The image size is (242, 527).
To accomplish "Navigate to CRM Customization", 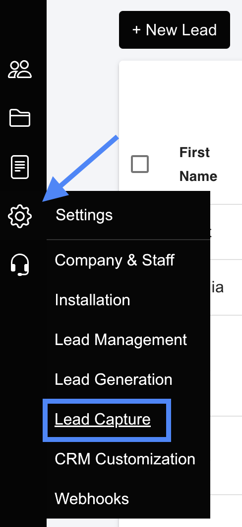I will (124, 459).
